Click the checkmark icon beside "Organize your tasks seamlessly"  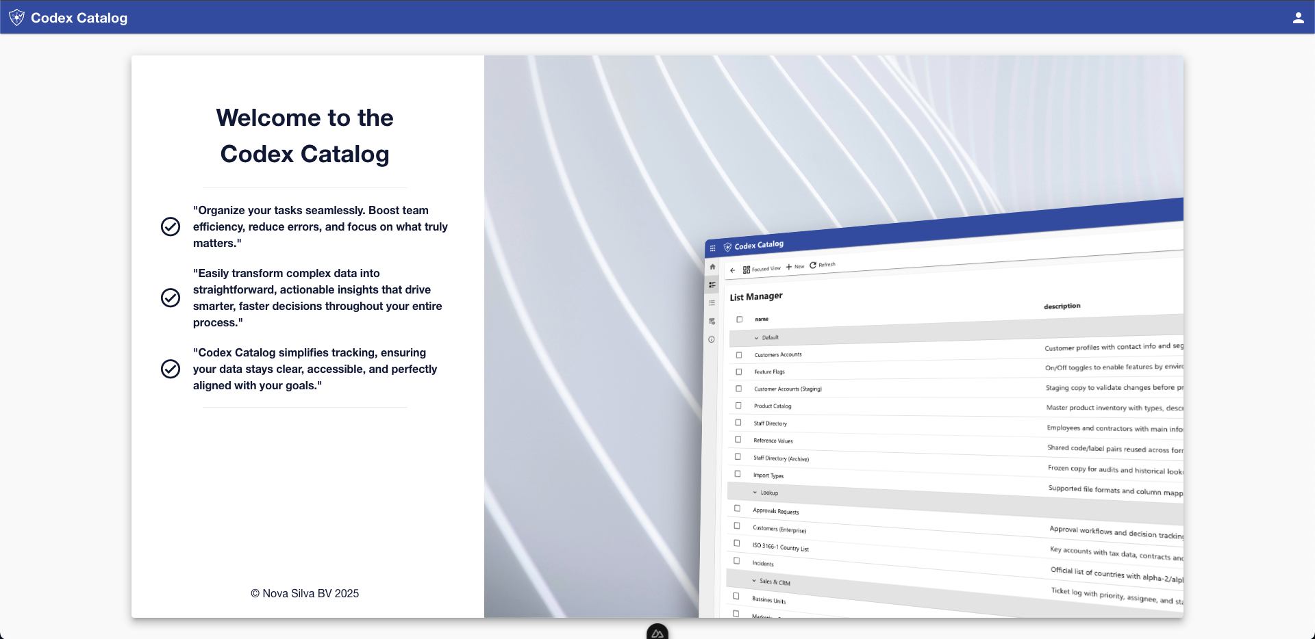point(171,226)
